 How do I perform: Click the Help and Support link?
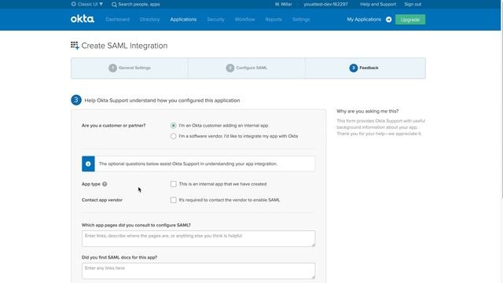point(378,4)
